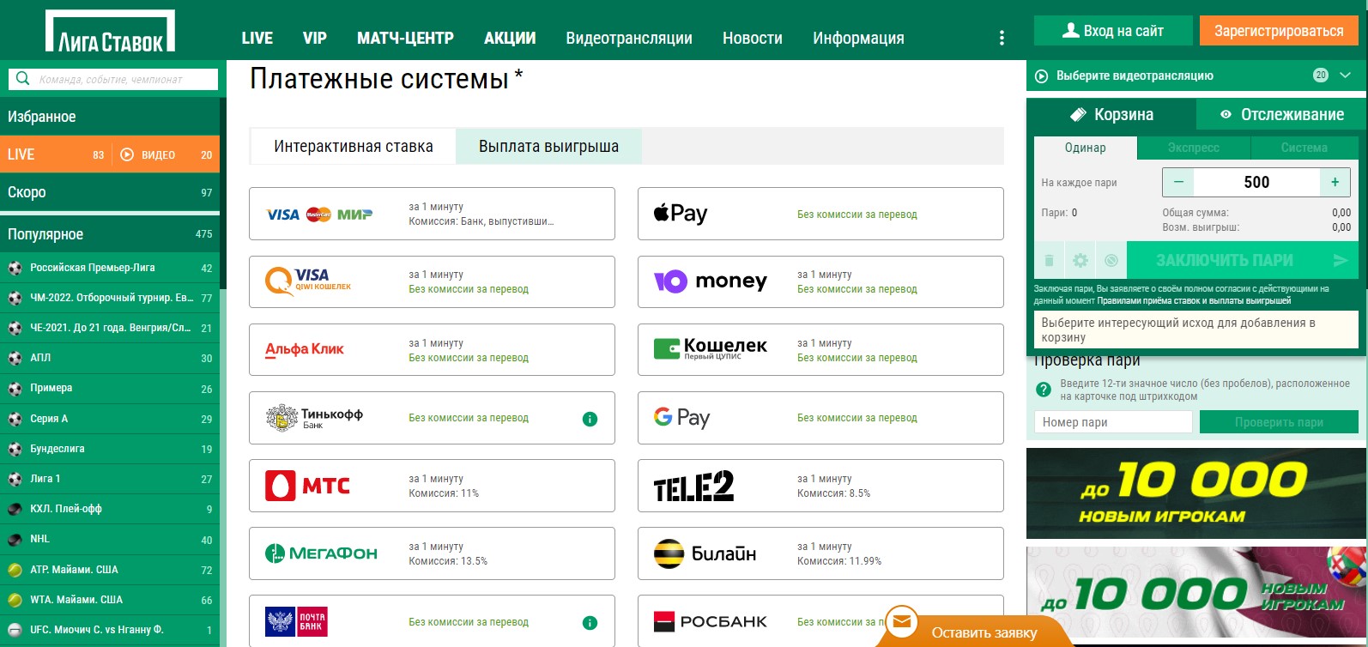1368x647 pixels.
Task: Select the Кошелек ЦУПИС option
Action: (x=820, y=349)
